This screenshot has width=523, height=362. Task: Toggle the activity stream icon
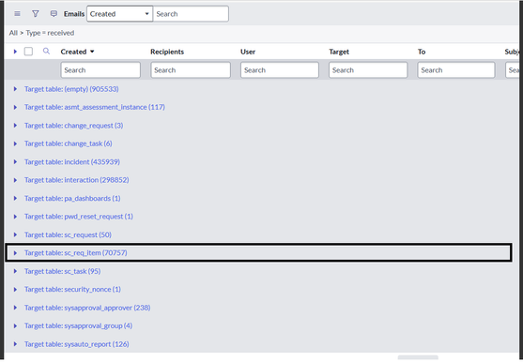pyautogui.click(x=54, y=14)
